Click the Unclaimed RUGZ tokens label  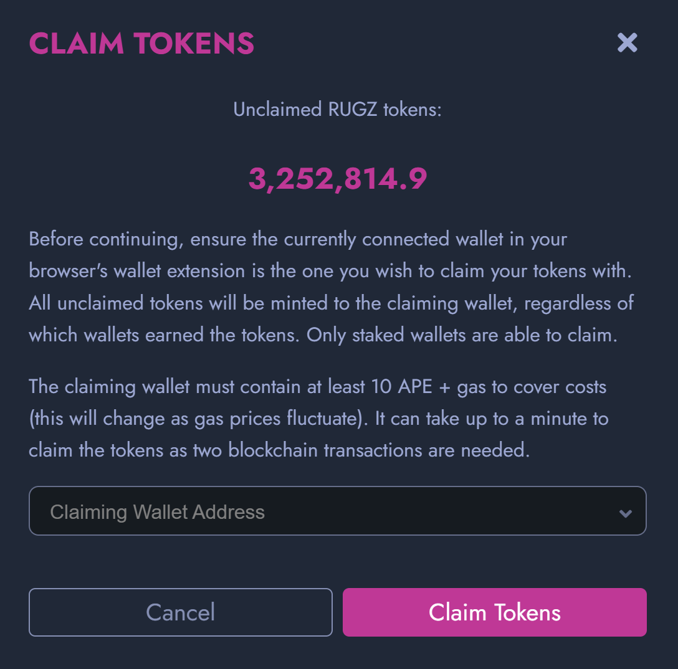pos(337,110)
